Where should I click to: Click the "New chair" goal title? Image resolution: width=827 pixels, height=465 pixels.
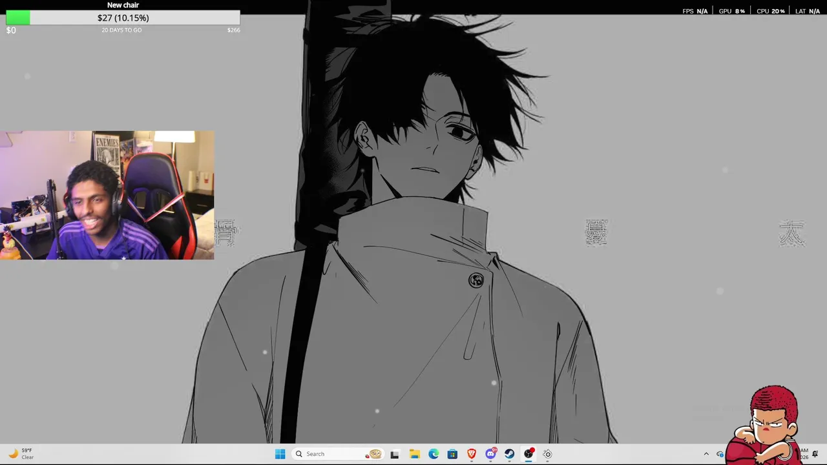point(123,5)
